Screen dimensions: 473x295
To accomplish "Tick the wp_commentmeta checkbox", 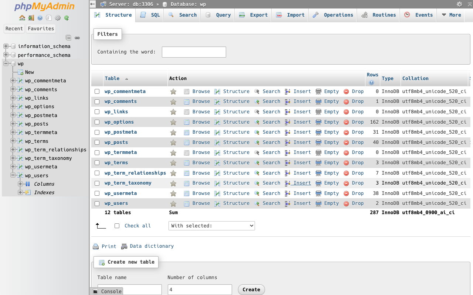I will [x=97, y=92].
